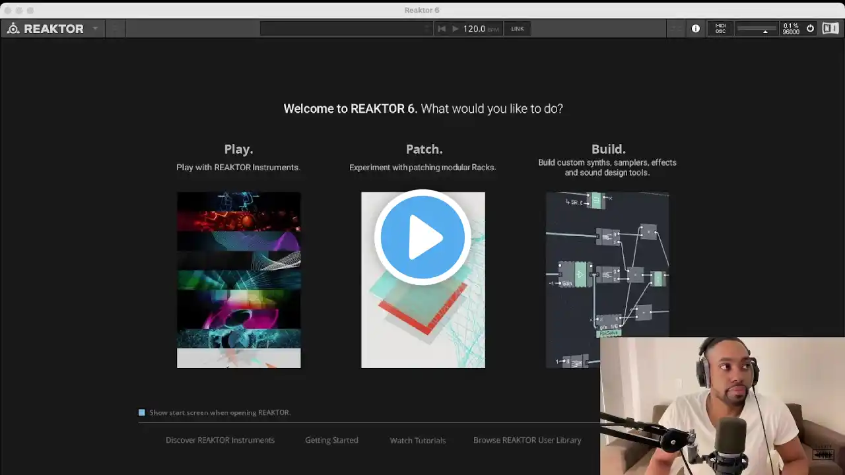Viewport: 845px width, 475px height.
Task: Click the Native Instruments NI logo
Action: coord(830,28)
